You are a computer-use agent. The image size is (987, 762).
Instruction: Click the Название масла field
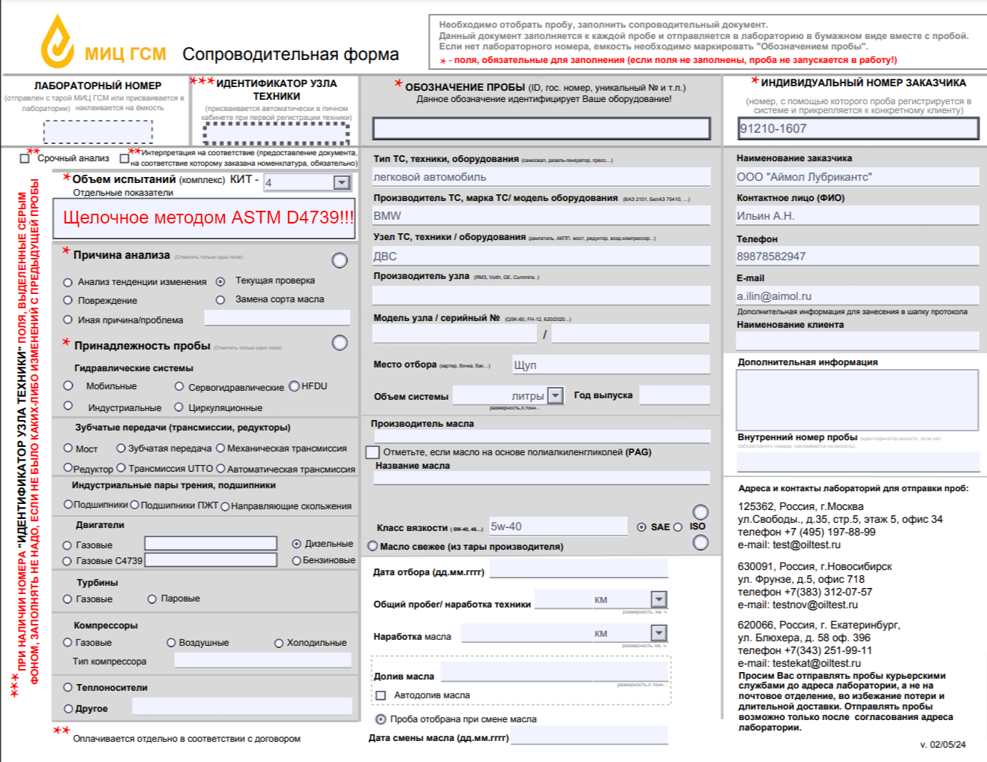[x=541, y=478]
